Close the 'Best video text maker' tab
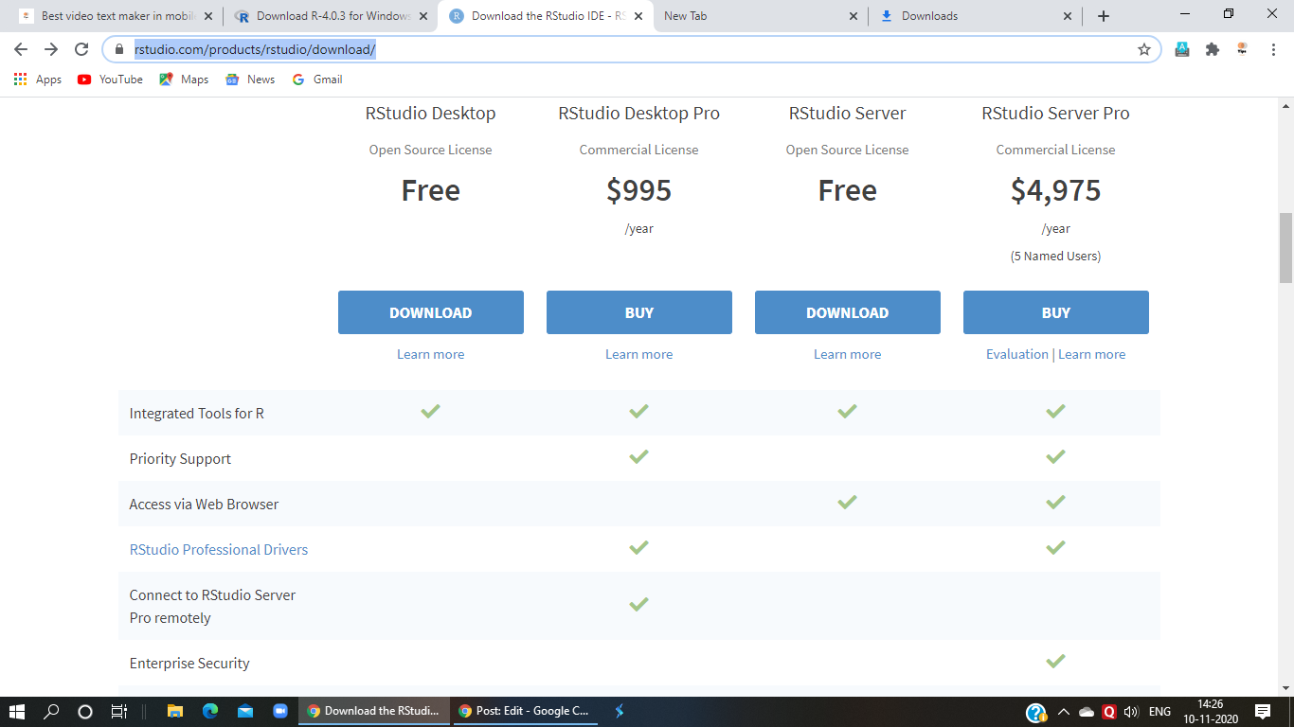Viewport: 1294px width, 727px height. point(207,16)
